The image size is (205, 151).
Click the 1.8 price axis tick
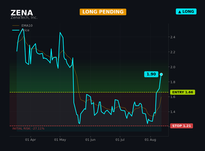pyautogui.click(x=173, y=82)
